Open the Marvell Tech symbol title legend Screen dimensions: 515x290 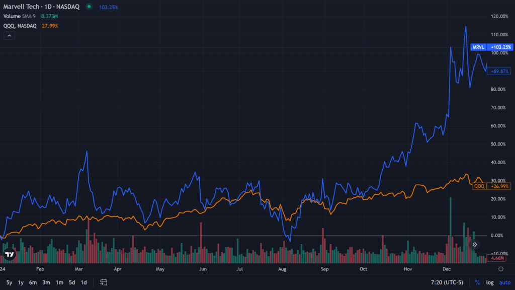point(41,7)
